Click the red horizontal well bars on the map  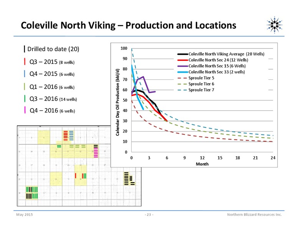(66, 136)
